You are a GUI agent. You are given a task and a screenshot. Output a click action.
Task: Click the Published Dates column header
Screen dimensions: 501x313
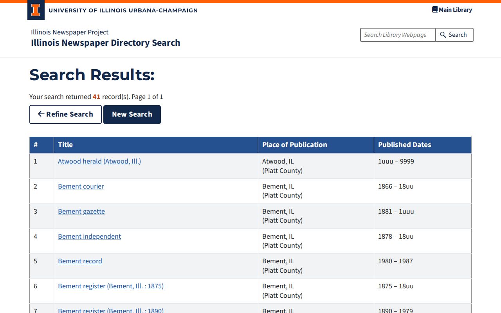pyautogui.click(x=423, y=145)
